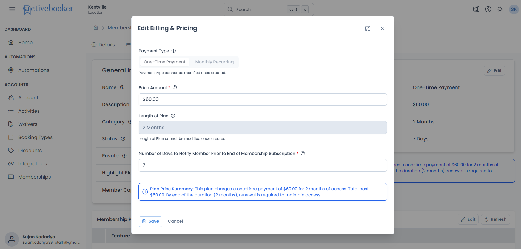Click the Discounts tag icon
Screen dimensions: 521x249
11,150
